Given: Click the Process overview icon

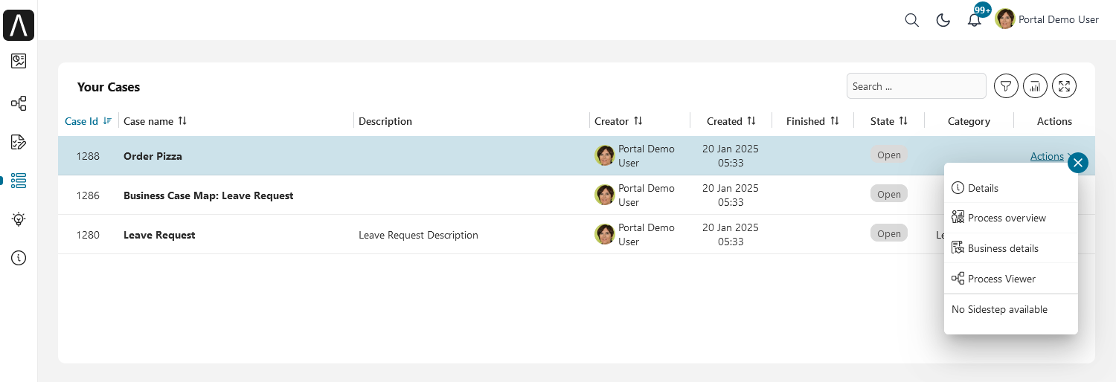Looking at the screenshot, I should coord(958,218).
